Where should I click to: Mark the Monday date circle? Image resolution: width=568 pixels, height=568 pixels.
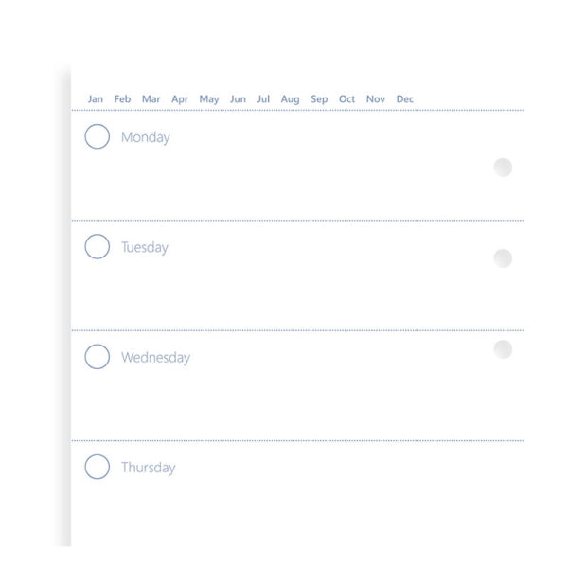tap(98, 137)
